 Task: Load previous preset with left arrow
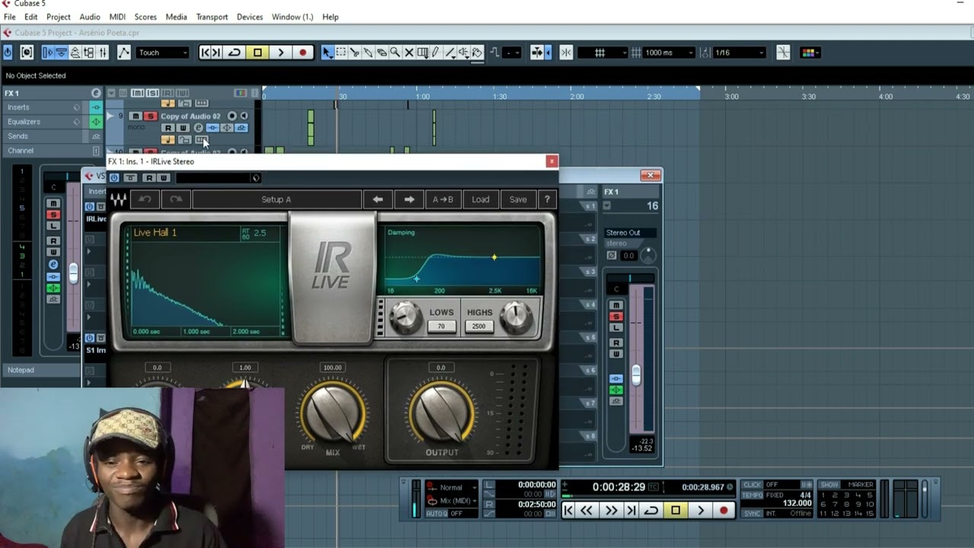pos(377,199)
